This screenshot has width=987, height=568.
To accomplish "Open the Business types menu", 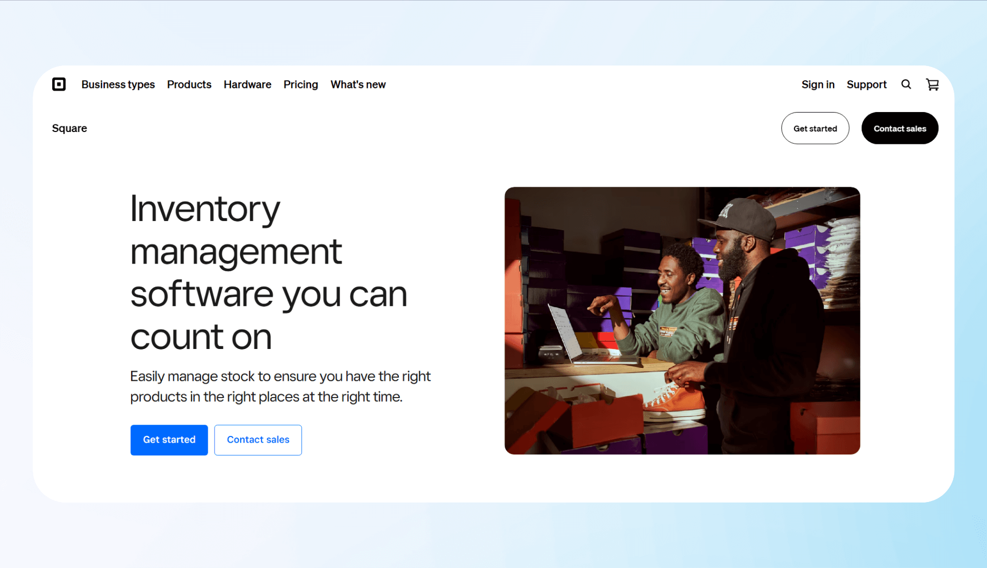I will tap(118, 84).
